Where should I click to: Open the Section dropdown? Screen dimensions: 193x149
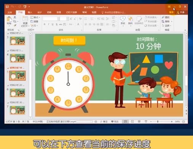34,25
